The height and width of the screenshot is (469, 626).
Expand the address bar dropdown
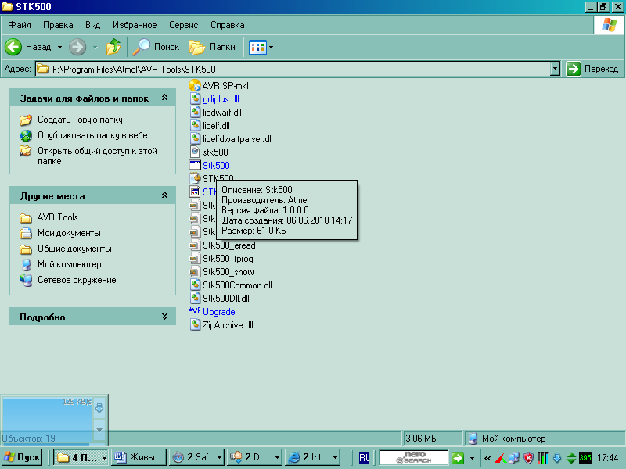click(x=555, y=69)
